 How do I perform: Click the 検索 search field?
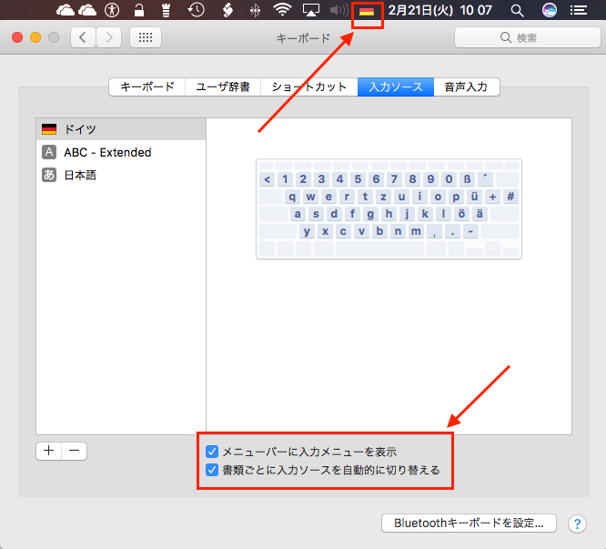527,37
